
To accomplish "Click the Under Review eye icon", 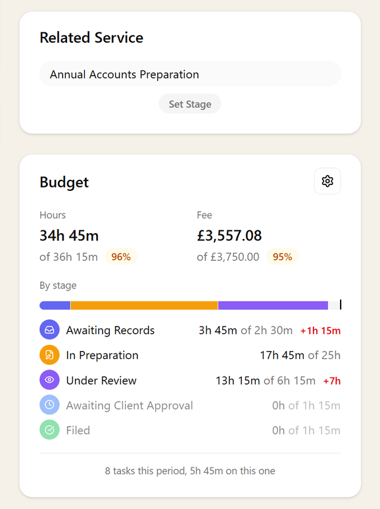I will [49, 380].
